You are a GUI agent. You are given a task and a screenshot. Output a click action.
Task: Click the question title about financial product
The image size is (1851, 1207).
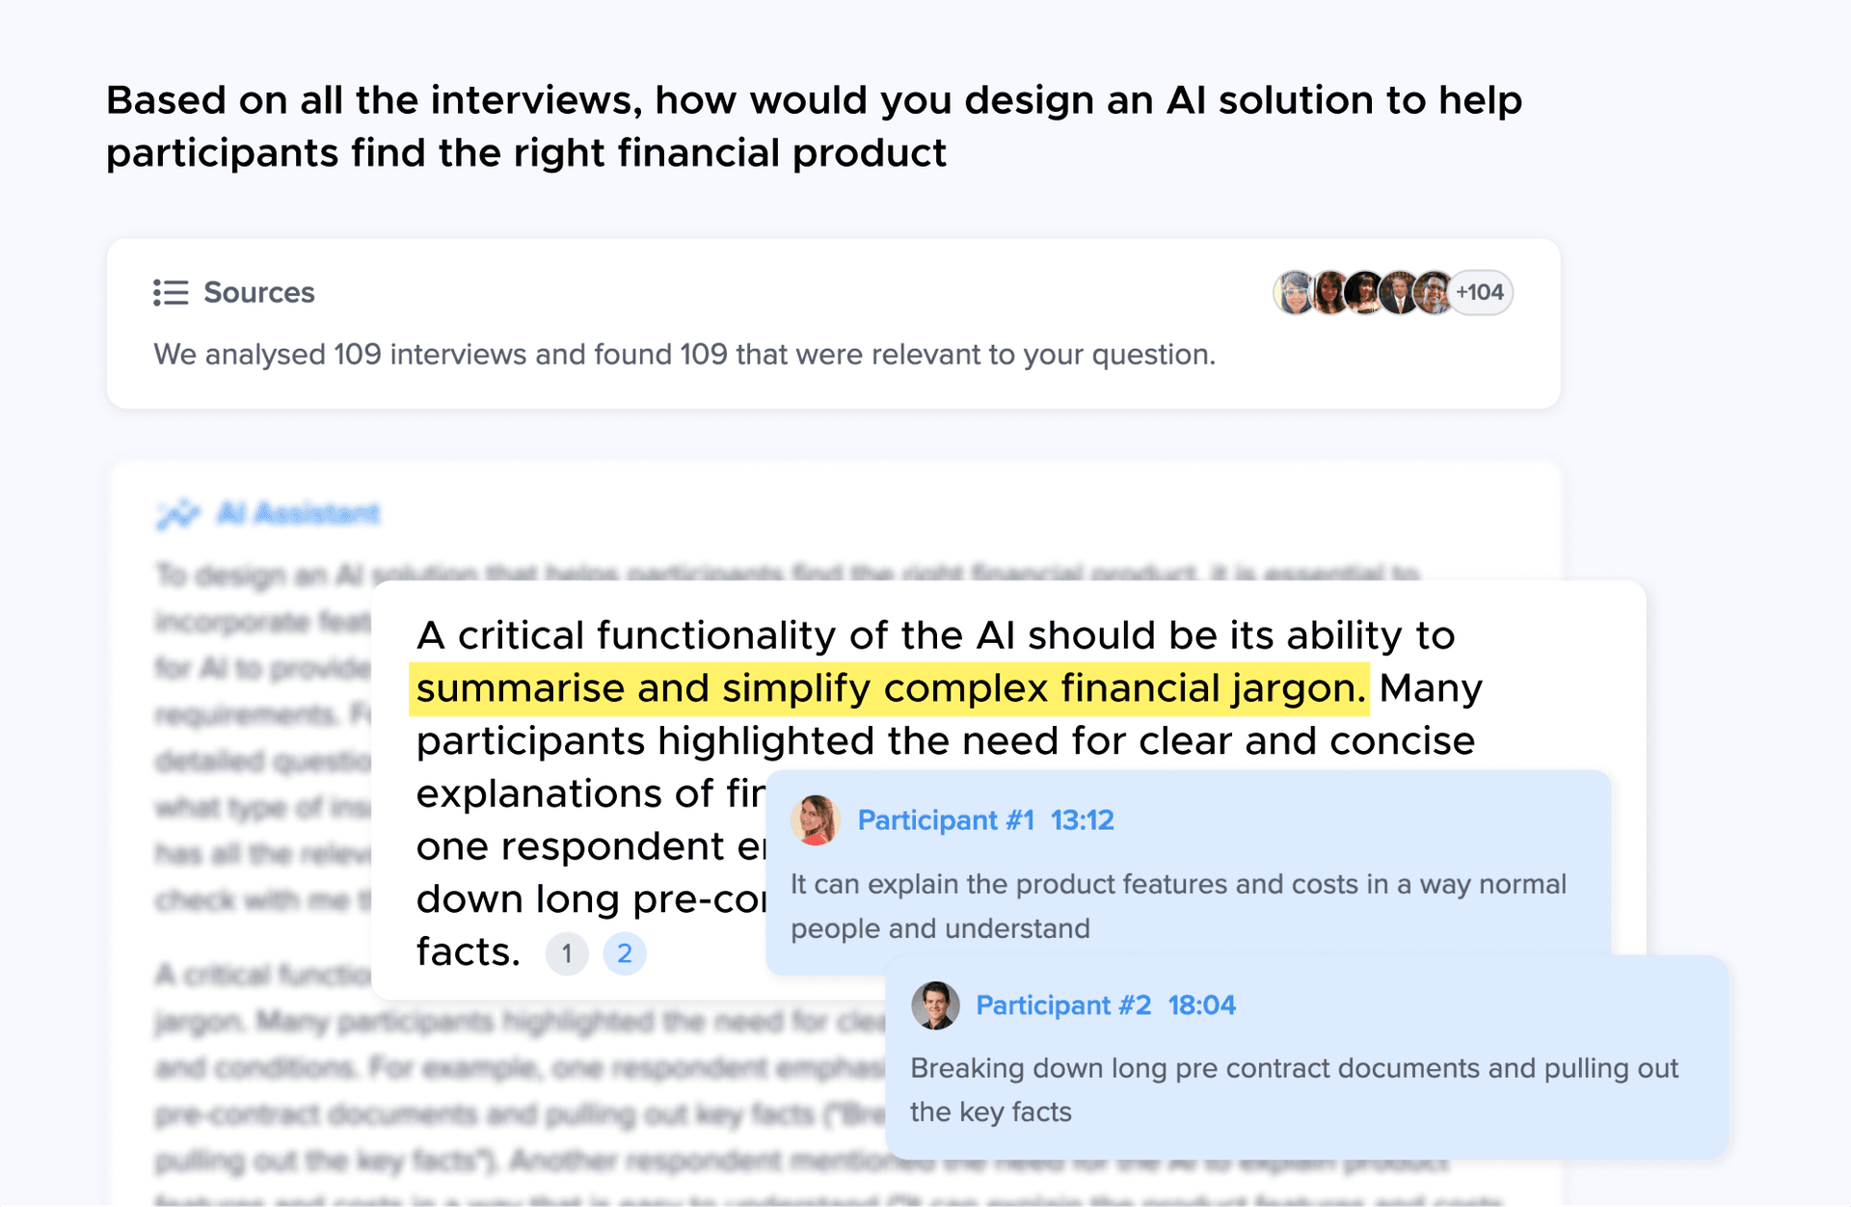click(814, 126)
